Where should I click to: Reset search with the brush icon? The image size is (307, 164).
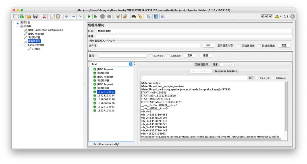140,17
